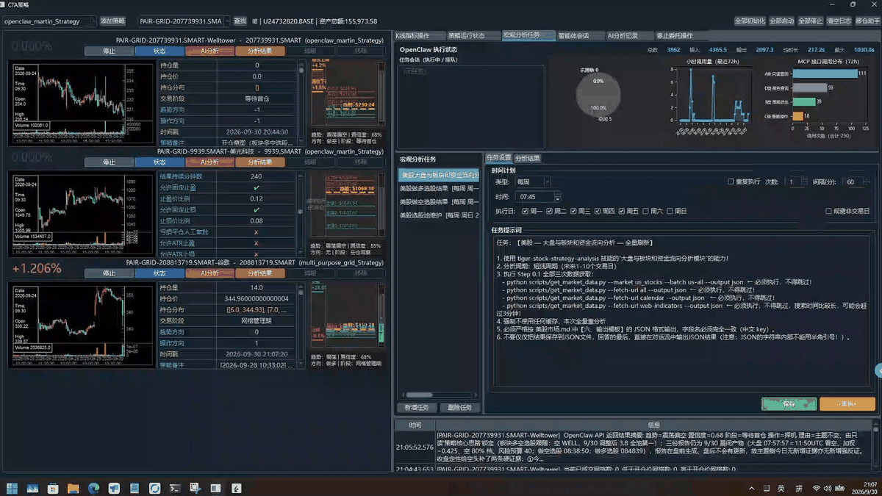The height and width of the screenshot is (496, 882).
Task: Select the 美股选股池维护 task in the list
Action: [x=439, y=215]
